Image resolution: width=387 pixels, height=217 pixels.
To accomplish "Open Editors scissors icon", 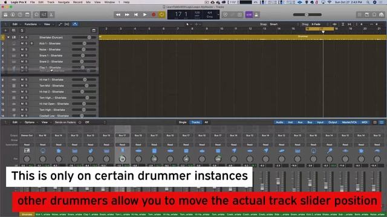I will (51, 14).
